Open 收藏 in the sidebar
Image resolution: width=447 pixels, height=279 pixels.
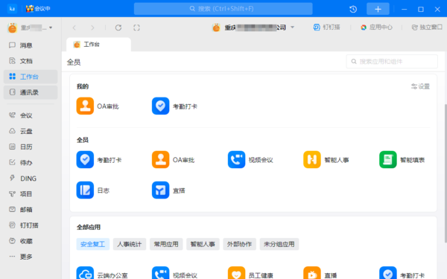(x=31, y=241)
